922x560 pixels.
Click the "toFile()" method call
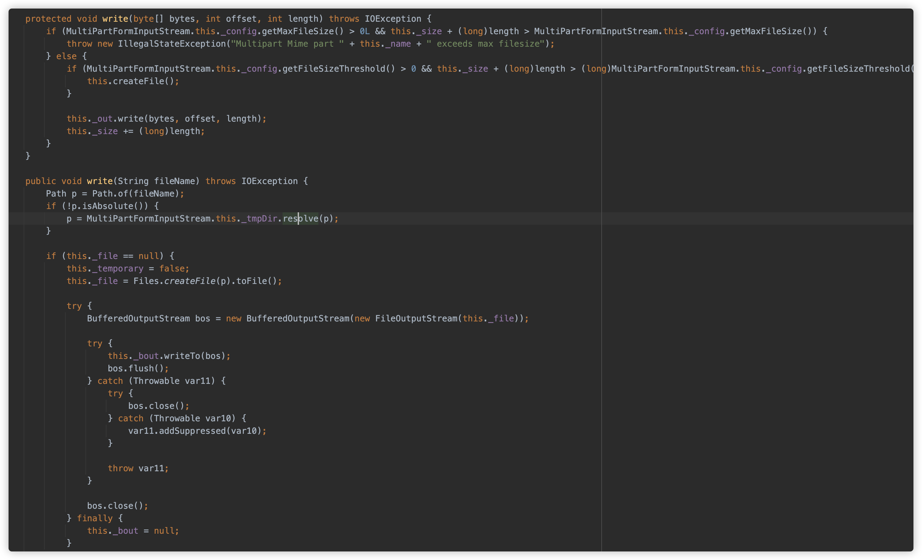click(256, 281)
